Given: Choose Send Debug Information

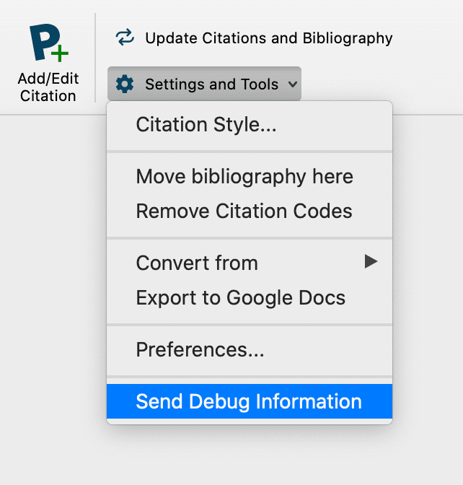Looking at the screenshot, I should pyautogui.click(x=249, y=402).
